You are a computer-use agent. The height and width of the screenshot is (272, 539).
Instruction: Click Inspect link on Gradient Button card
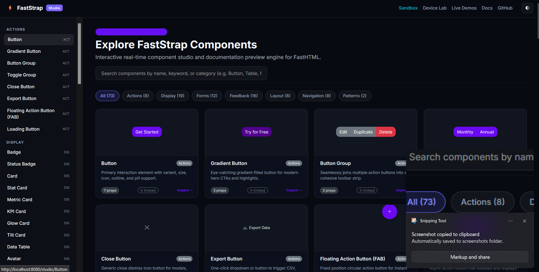tap(294, 191)
